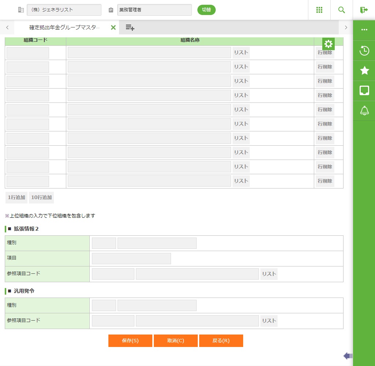The image size is (375, 366).
Task: Click the logout door icon
Action: [x=364, y=10]
